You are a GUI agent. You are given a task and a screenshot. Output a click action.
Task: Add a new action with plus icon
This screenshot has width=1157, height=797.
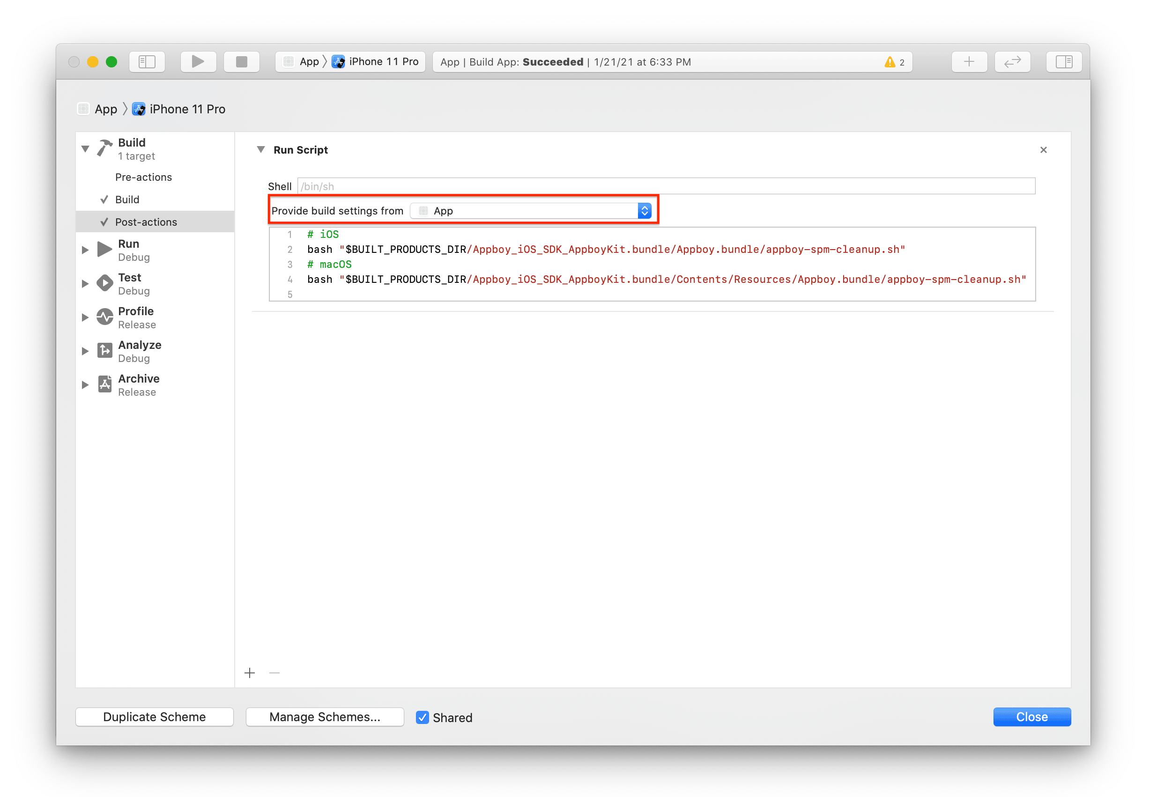click(250, 672)
